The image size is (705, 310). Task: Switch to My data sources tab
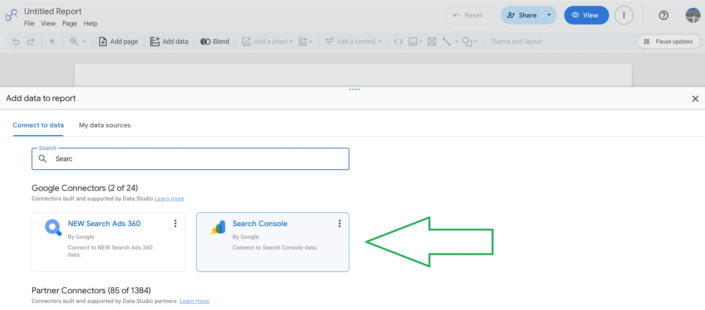(x=105, y=125)
